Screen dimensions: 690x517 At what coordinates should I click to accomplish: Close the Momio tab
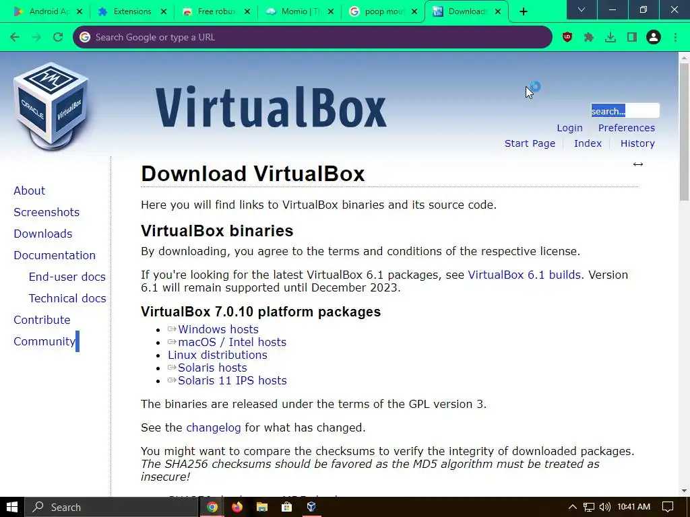point(331,12)
